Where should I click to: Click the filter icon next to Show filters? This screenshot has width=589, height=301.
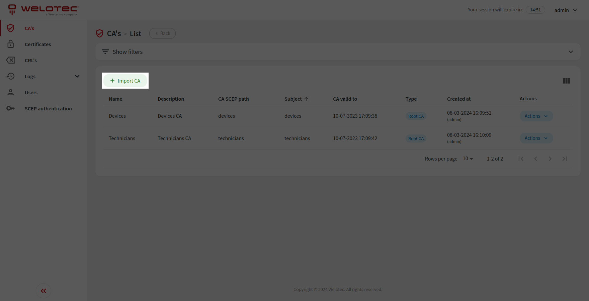[x=105, y=52]
